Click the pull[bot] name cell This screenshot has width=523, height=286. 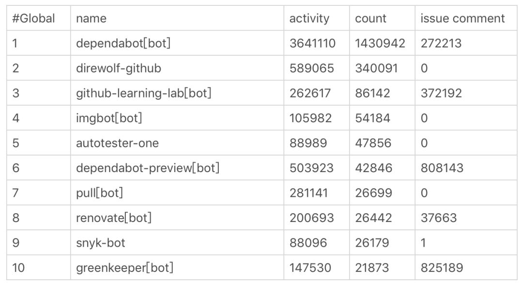[x=99, y=193]
